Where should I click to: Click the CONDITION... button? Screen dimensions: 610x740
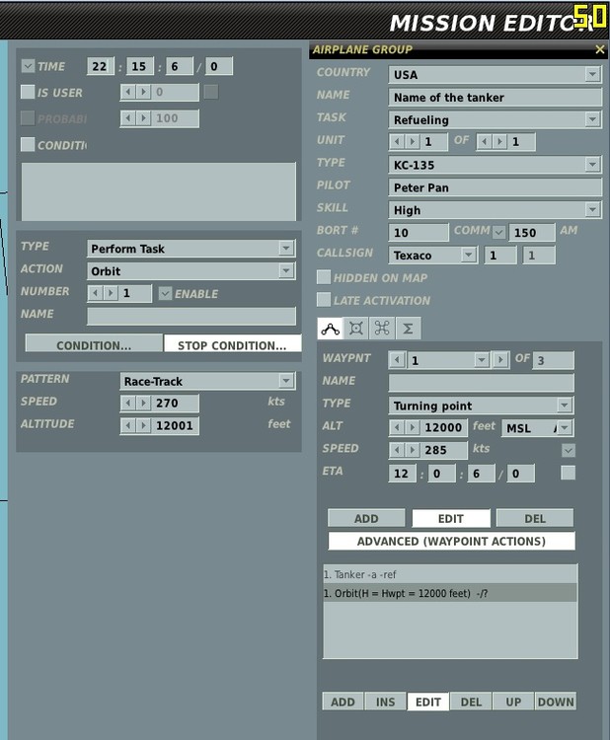tap(94, 344)
